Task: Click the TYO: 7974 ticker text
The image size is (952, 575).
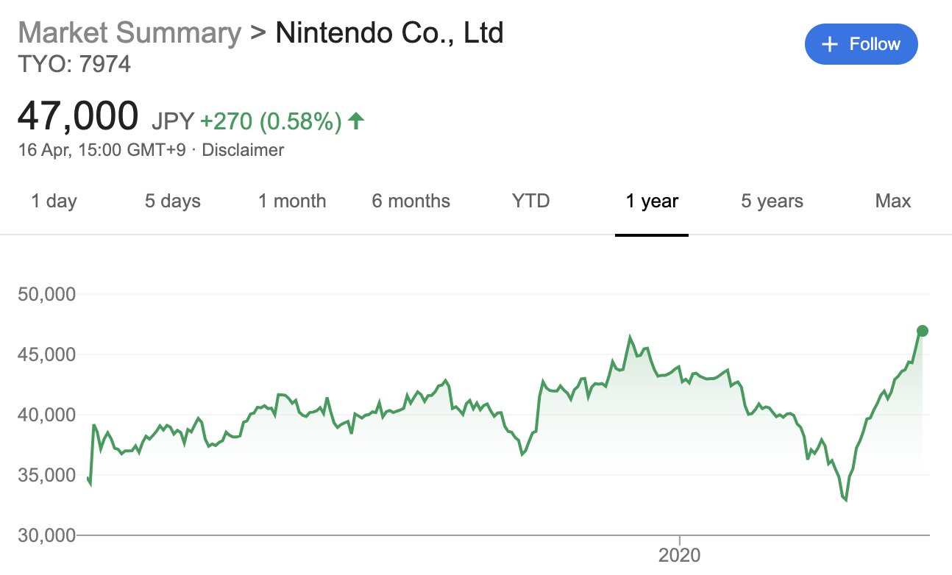Action: pyautogui.click(x=74, y=65)
